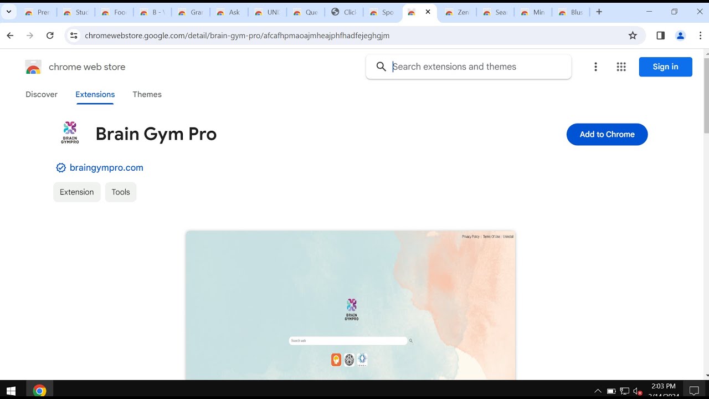Switch to the Discover tab
Screen dimensions: 709x399
coord(42,94)
